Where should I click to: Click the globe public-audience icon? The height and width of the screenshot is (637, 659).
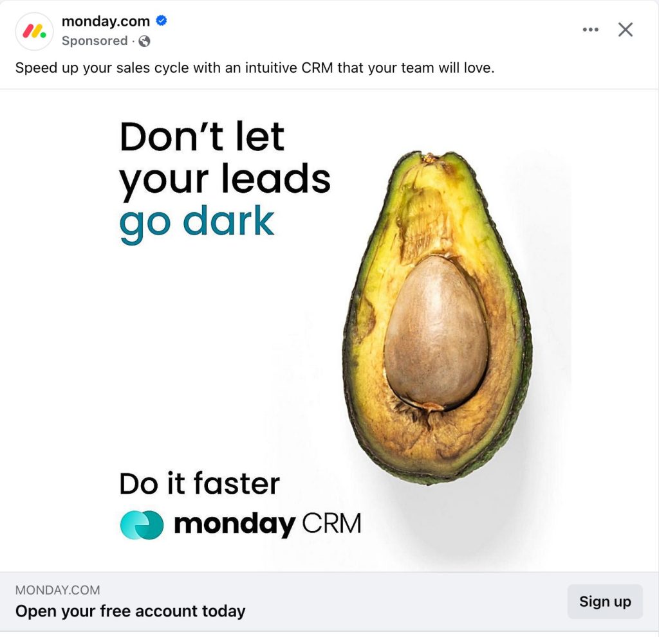[144, 41]
